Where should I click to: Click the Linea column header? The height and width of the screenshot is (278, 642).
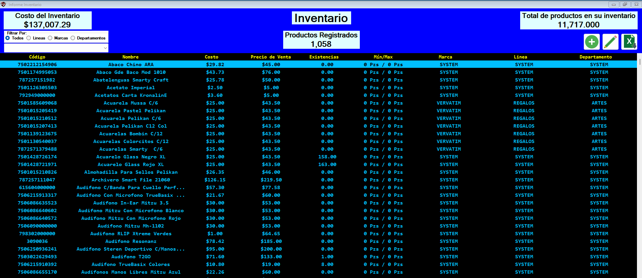pyautogui.click(x=520, y=57)
